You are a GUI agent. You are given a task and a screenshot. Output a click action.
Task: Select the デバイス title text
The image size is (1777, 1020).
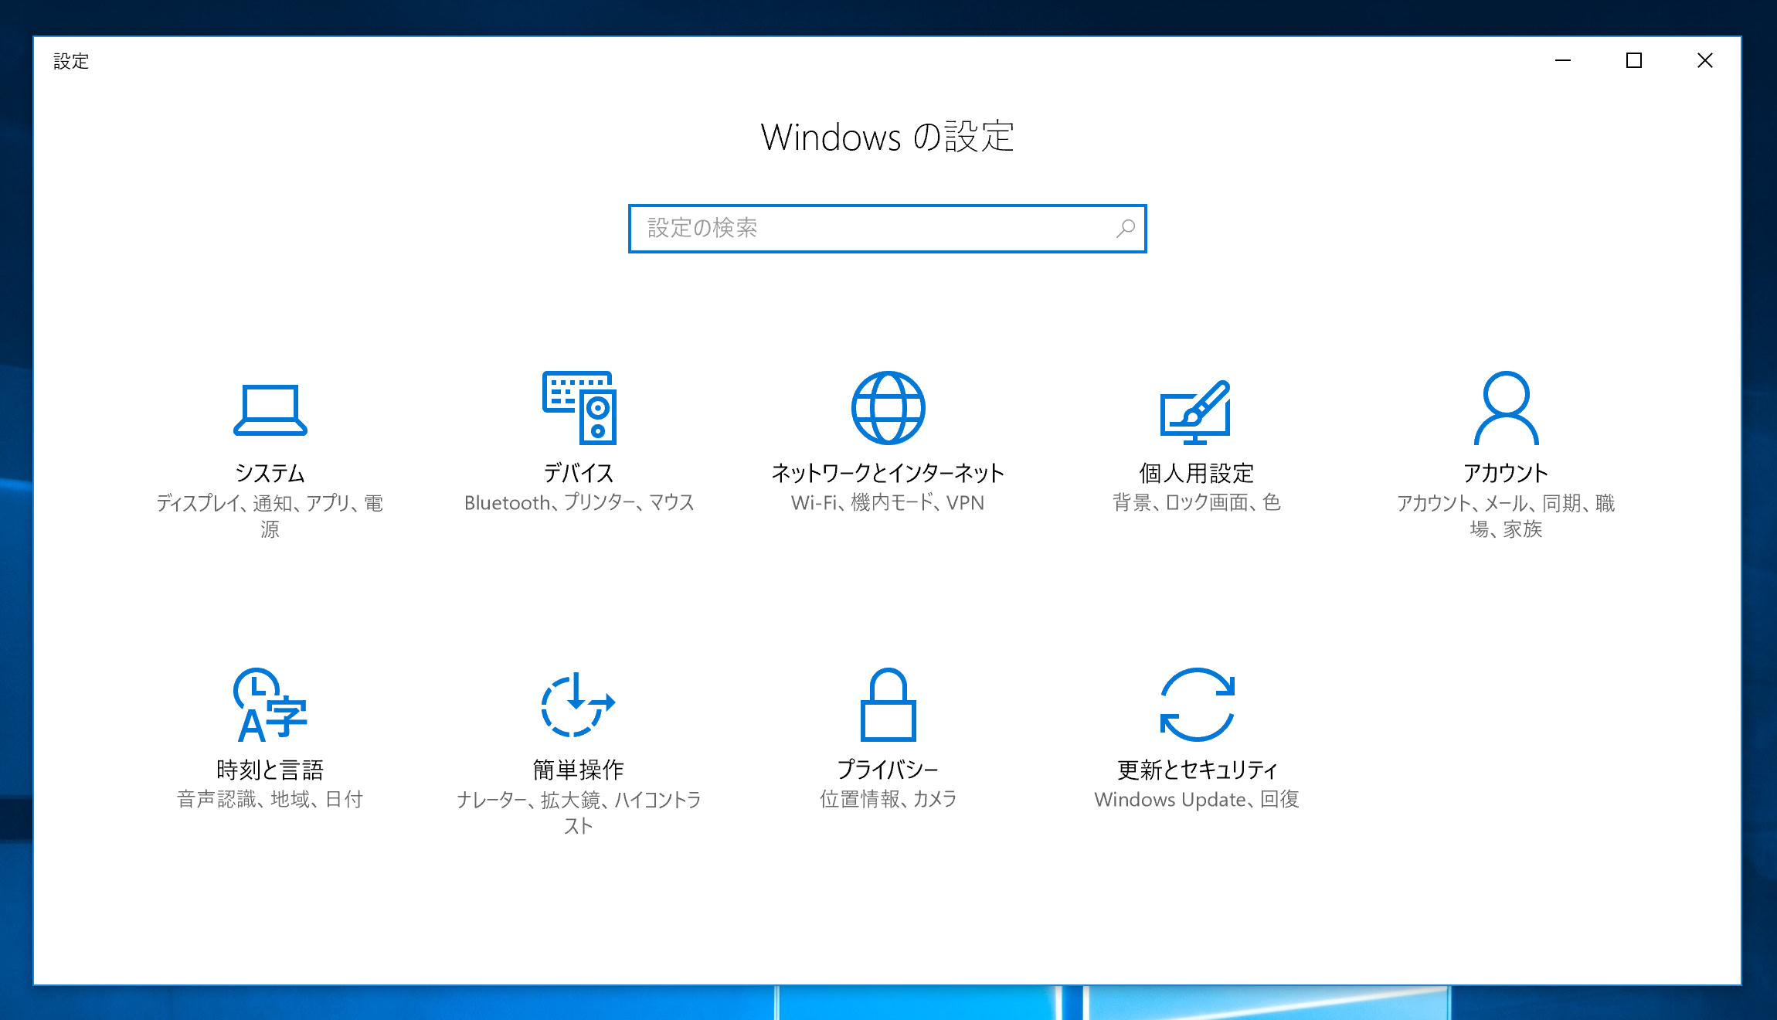pos(579,473)
